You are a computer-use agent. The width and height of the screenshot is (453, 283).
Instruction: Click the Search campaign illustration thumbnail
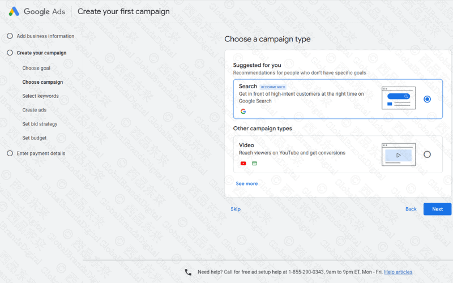tap(398, 98)
